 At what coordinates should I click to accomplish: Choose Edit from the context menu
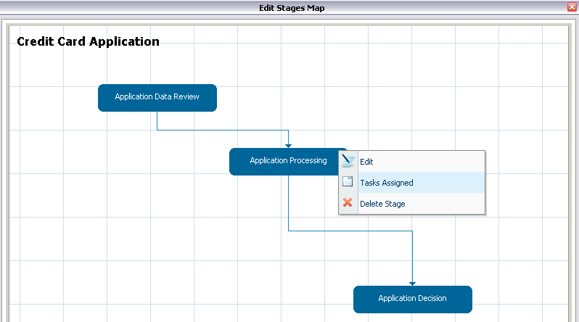pyautogui.click(x=366, y=162)
